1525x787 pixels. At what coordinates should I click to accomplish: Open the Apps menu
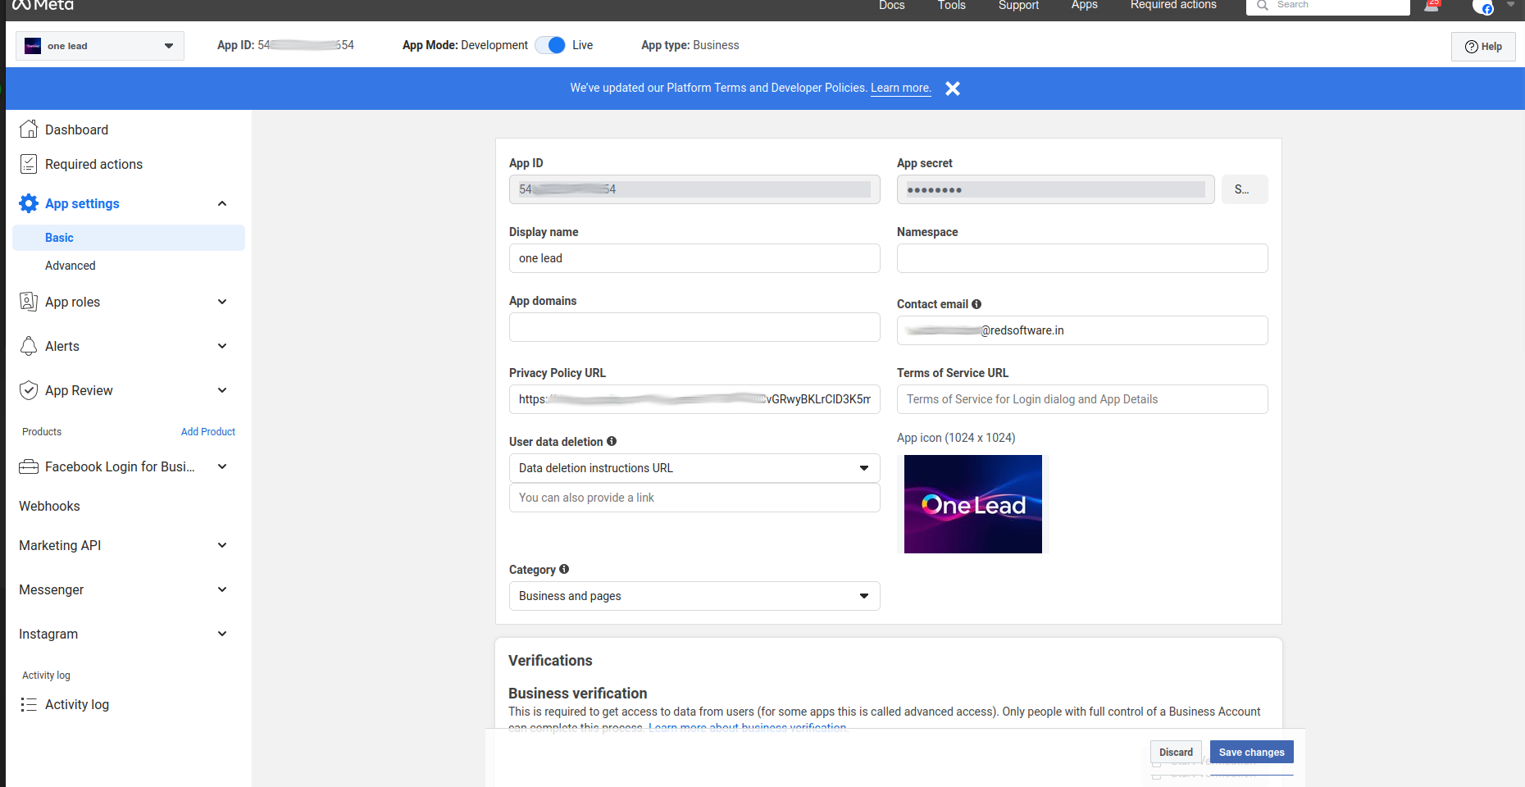pos(1084,5)
